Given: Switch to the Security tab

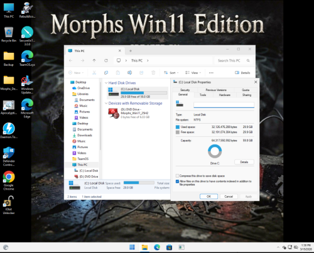Looking at the screenshot, I should (185, 90).
